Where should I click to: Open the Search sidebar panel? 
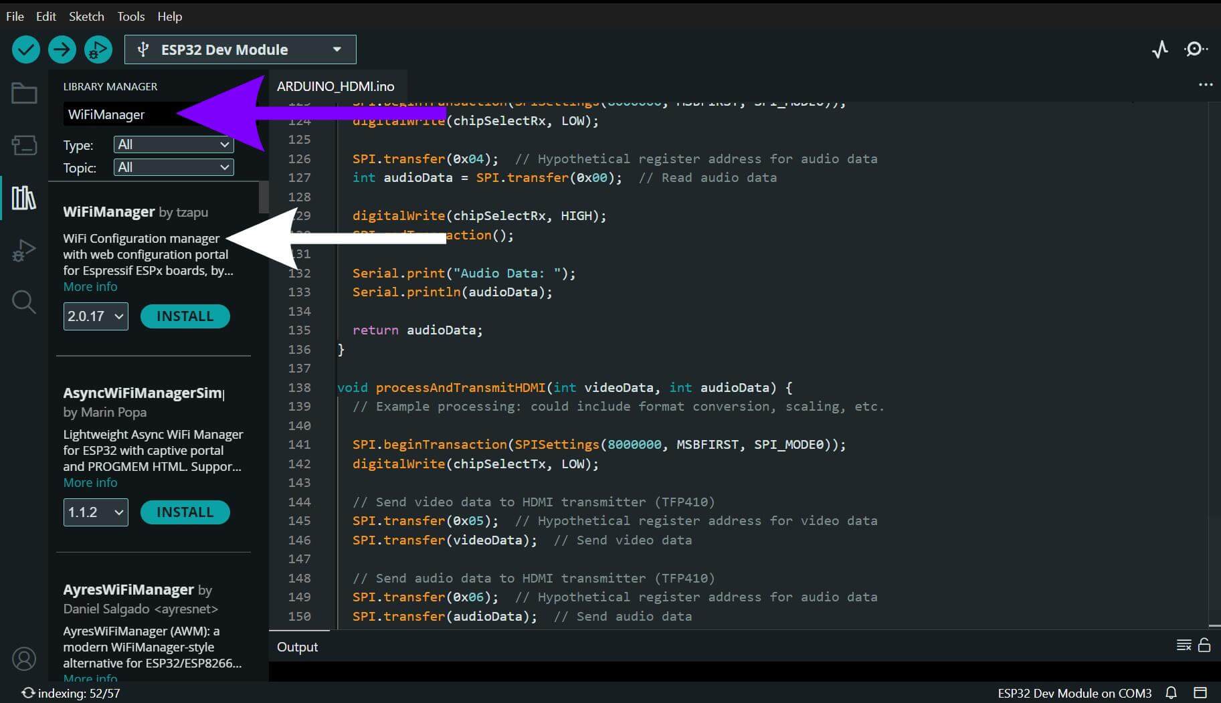(x=24, y=302)
